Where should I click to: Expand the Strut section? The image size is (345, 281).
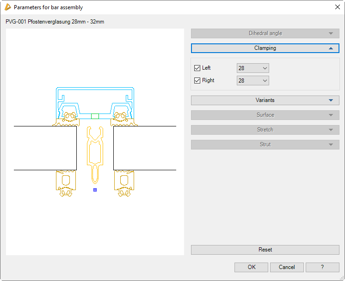click(265, 144)
